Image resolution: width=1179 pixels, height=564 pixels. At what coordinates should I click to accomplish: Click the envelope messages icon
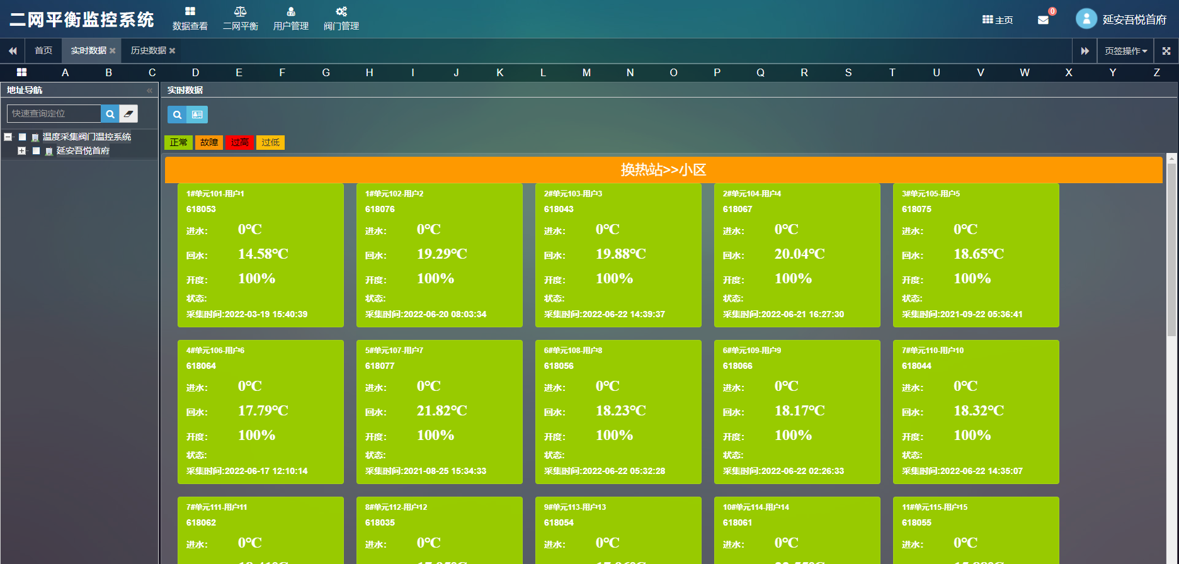1043,20
